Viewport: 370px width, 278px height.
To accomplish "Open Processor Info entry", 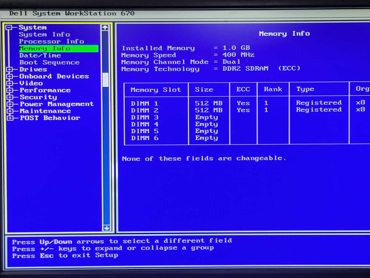I will (51, 41).
